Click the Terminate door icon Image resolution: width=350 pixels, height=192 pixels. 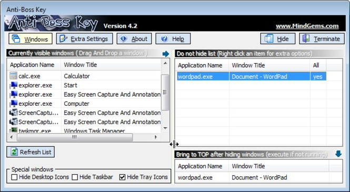306,38
